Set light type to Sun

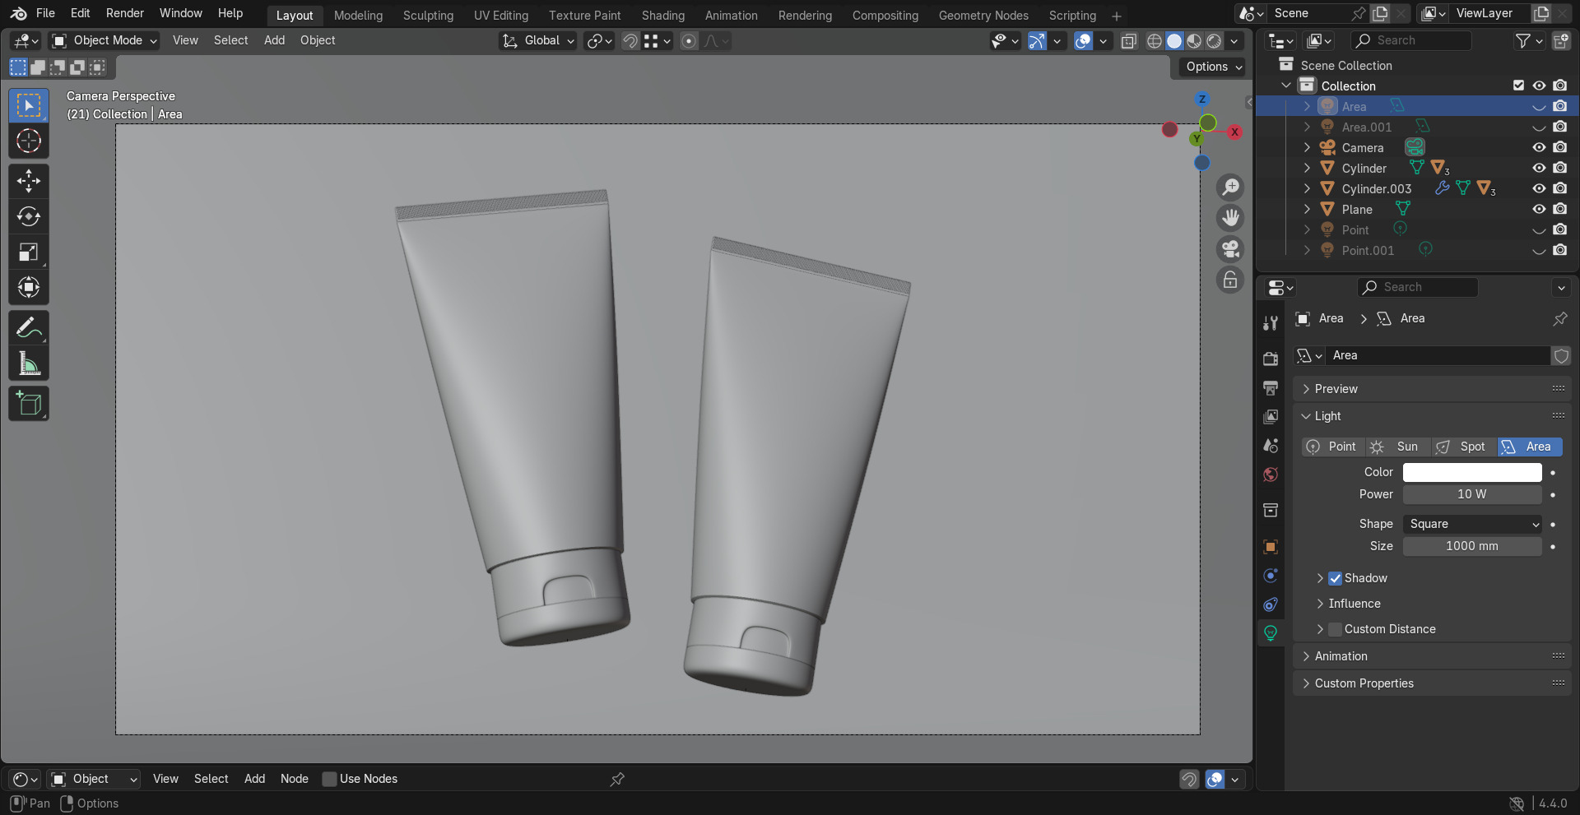click(1398, 447)
